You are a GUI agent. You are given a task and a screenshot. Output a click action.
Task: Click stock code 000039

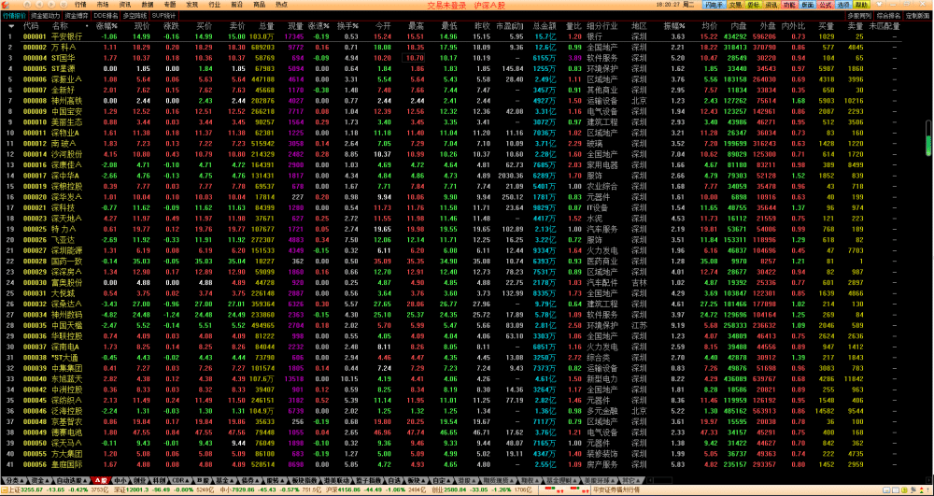point(35,368)
